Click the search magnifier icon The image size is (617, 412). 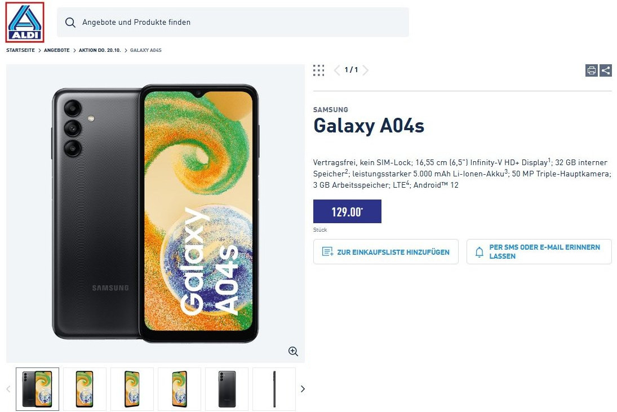[70, 23]
